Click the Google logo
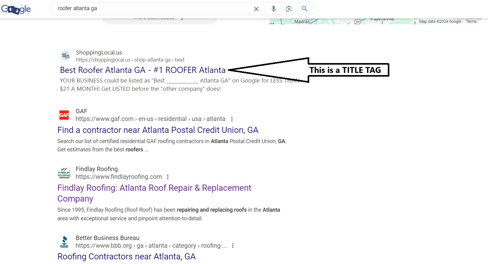Screen dimensions: 488x264 point(16,9)
